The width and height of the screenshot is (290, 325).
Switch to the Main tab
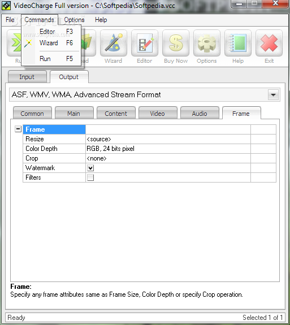coord(74,114)
